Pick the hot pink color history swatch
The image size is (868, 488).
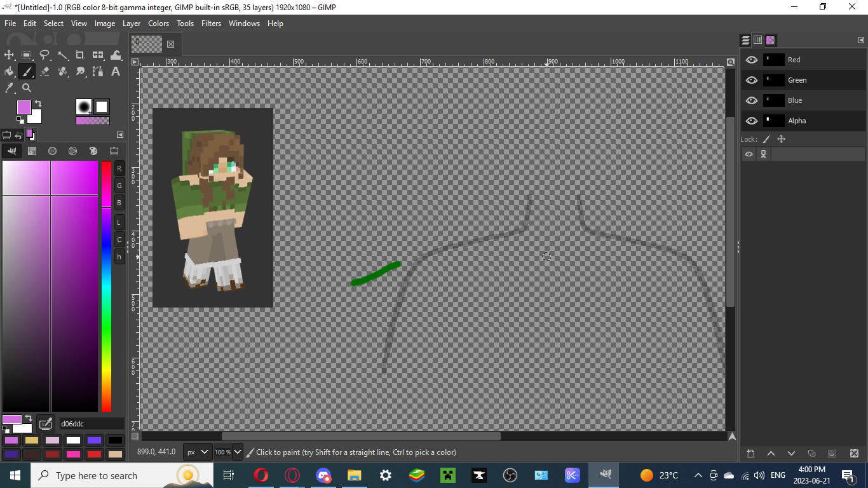click(x=74, y=454)
